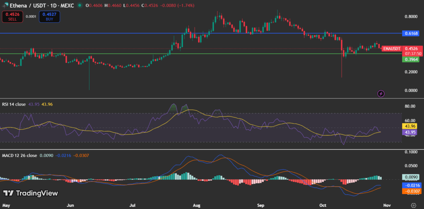Click the Aug label on time axis
Image resolution: width=424 pixels, height=209 pixels.
(197, 205)
